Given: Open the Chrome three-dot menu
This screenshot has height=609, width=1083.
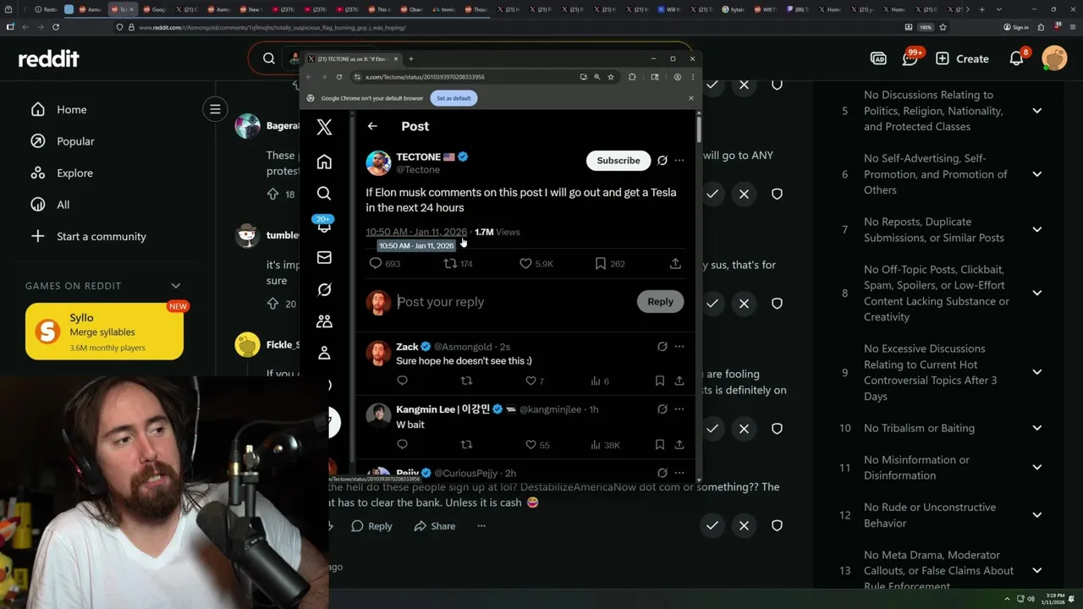Looking at the screenshot, I should click(x=692, y=77).
